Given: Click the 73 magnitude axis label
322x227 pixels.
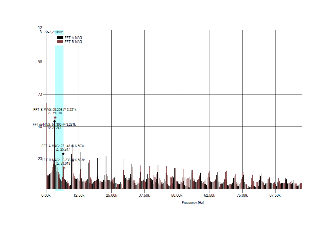Looking at the screenshot, I should (x=40, y=94).
